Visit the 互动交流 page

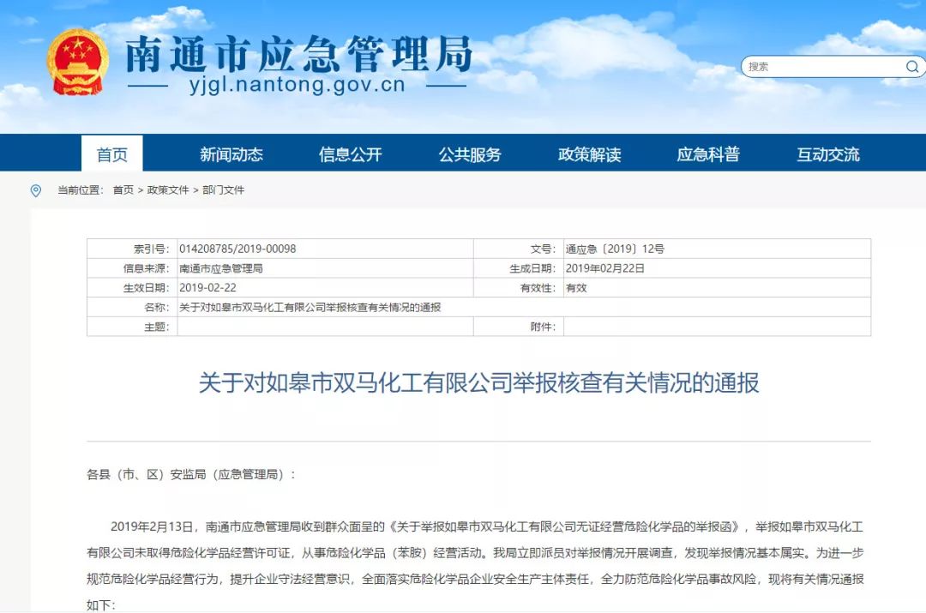point(826,153)
